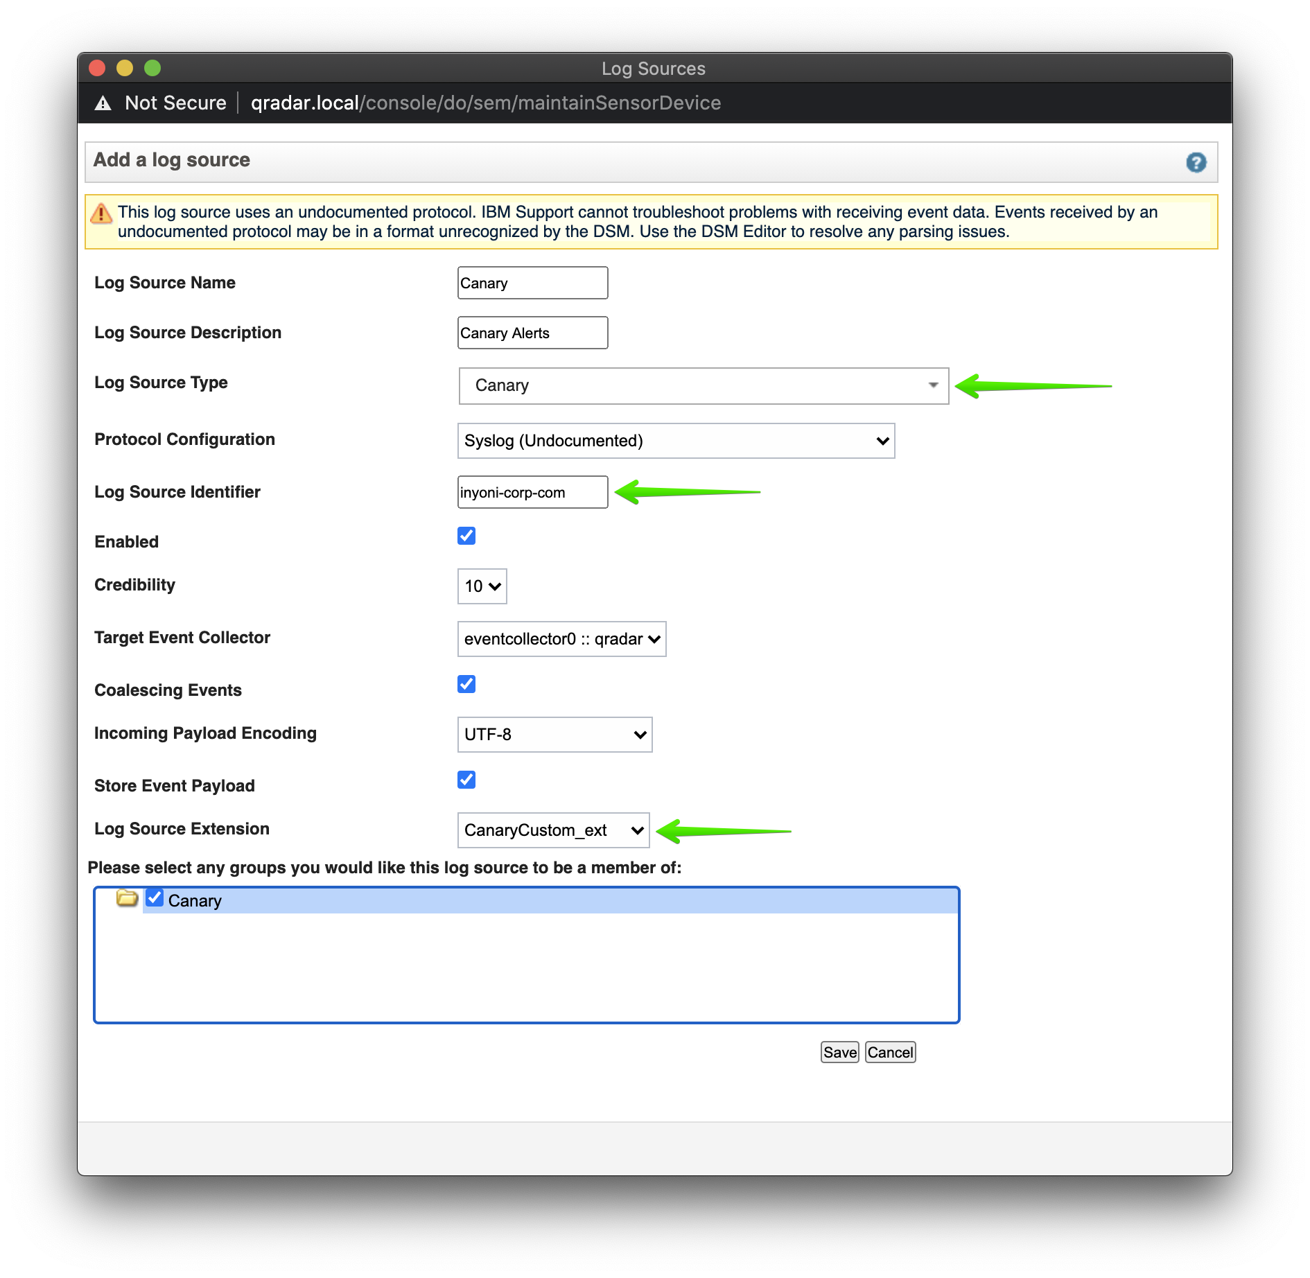
Task: Open the Log Source Type dropdown
Action: coord(704,385)
